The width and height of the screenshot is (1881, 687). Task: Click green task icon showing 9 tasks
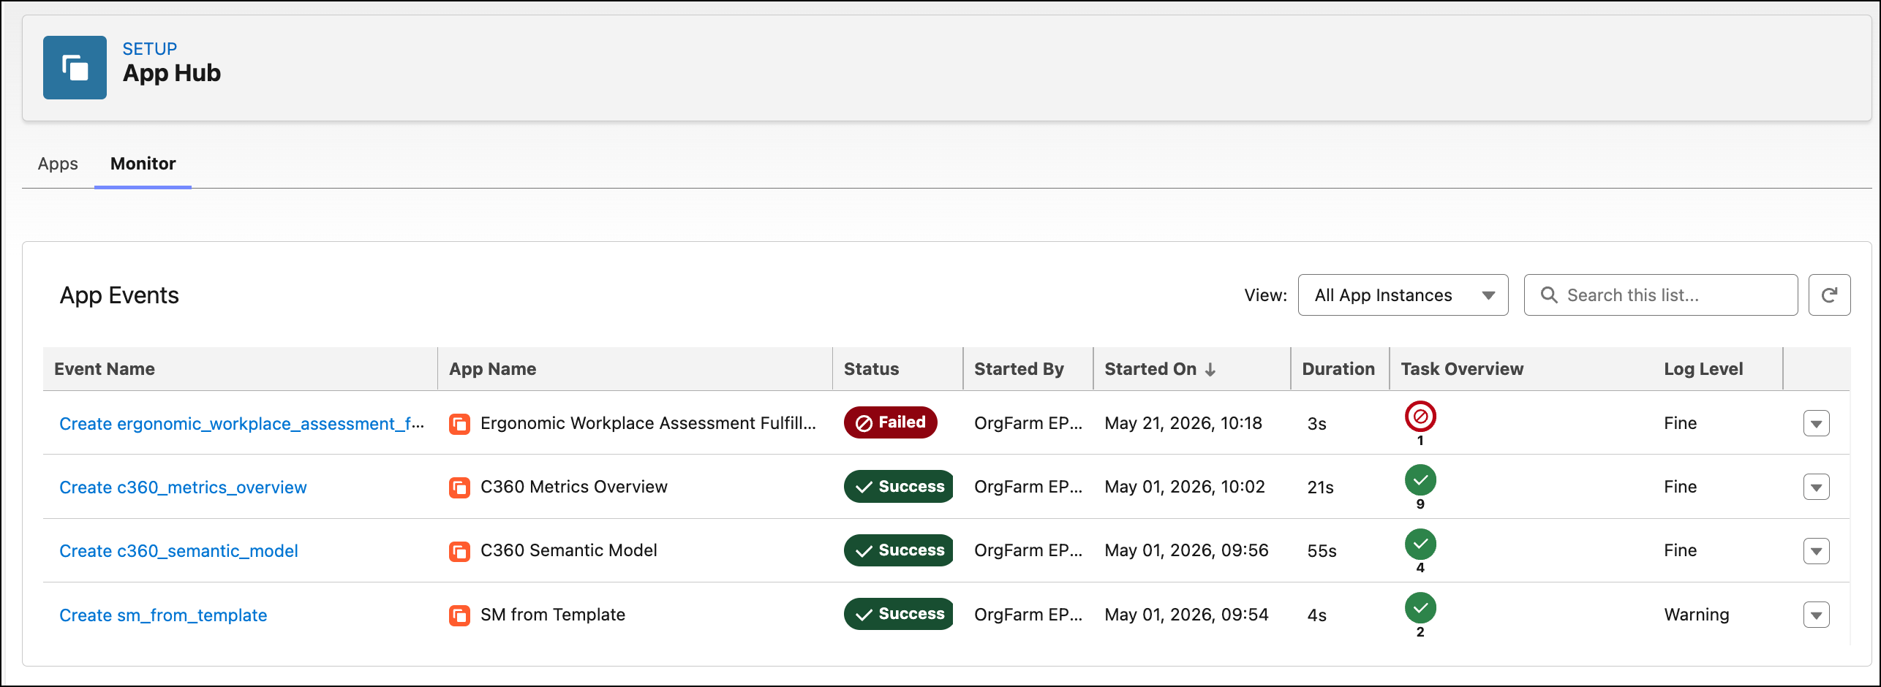[x=1420, y=480]
